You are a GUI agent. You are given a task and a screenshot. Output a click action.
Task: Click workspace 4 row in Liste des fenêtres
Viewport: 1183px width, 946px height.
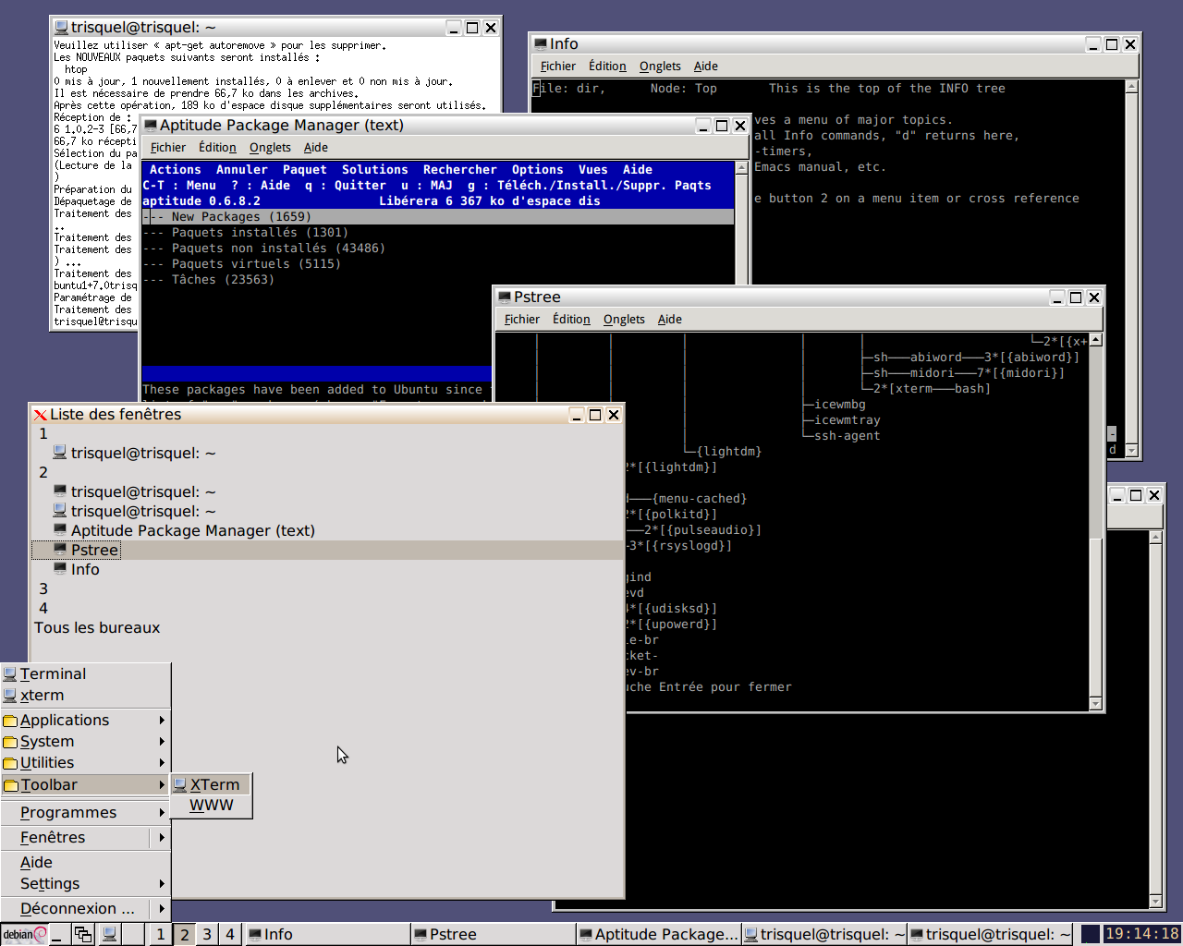coord(327,608)
